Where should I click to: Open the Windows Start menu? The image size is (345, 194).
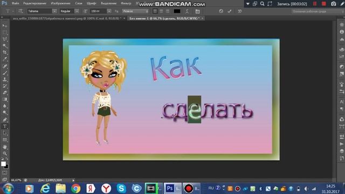point(8,189)
